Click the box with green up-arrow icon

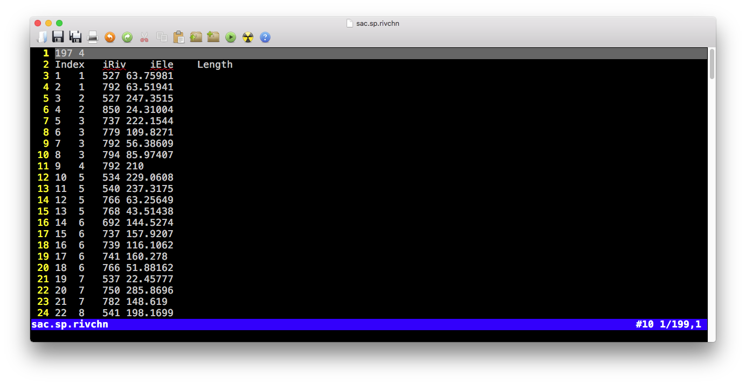click(x=196, y=37)
